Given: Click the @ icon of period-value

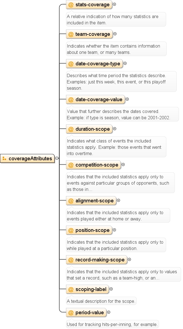Looking at the screenshot, I should [71, 313].
